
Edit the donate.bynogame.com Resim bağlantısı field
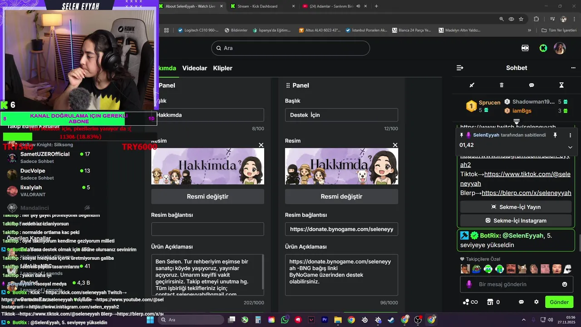click(341, 229)
